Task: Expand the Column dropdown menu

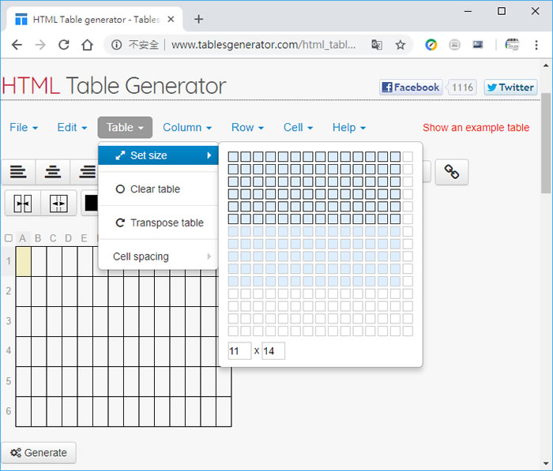Action: (186, 127)
